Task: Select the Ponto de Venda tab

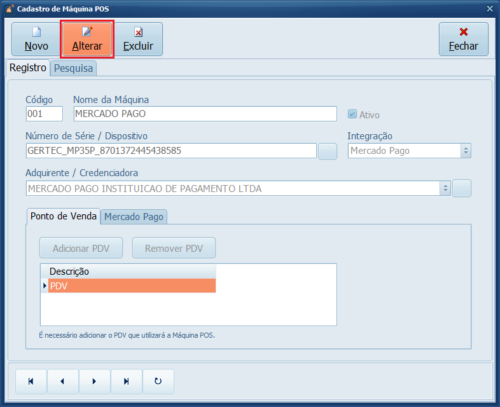Action: [64, 216]
